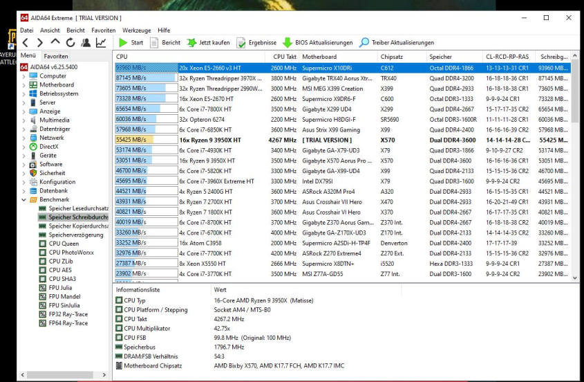Screen dimensions: 584x382
Task: Switch to the Favoriten tab
Action: (x=56, y=56)
